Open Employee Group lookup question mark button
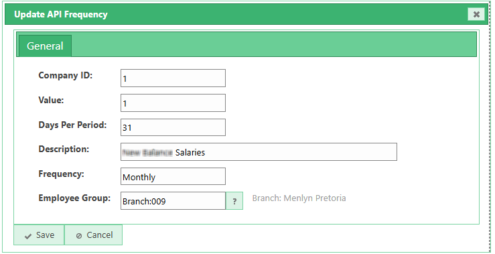 tap(234, 201)
